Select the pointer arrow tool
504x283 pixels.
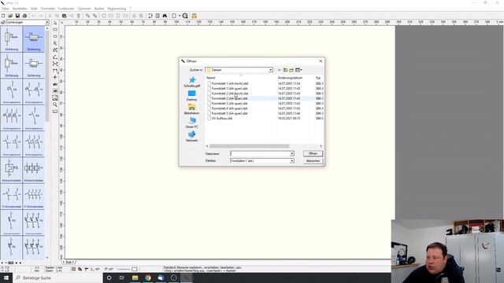coord(55,23)
